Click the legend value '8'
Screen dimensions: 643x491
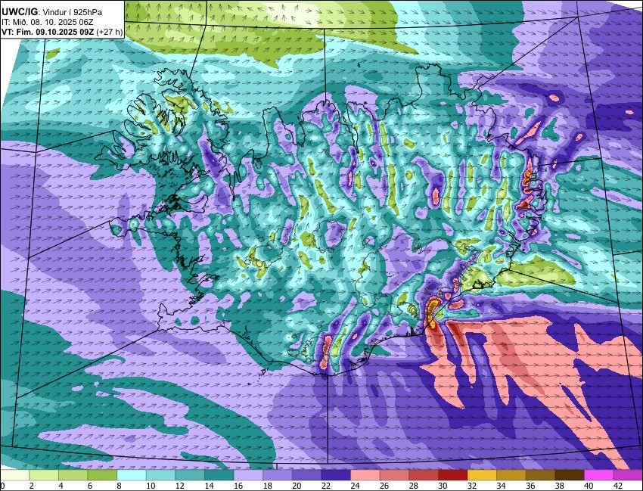120,486
